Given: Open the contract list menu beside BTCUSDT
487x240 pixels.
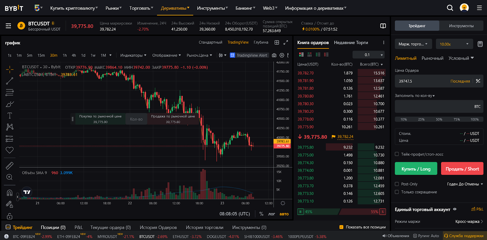Looking at the screenshot, I should pyautogui.click(x=8, y=26).
